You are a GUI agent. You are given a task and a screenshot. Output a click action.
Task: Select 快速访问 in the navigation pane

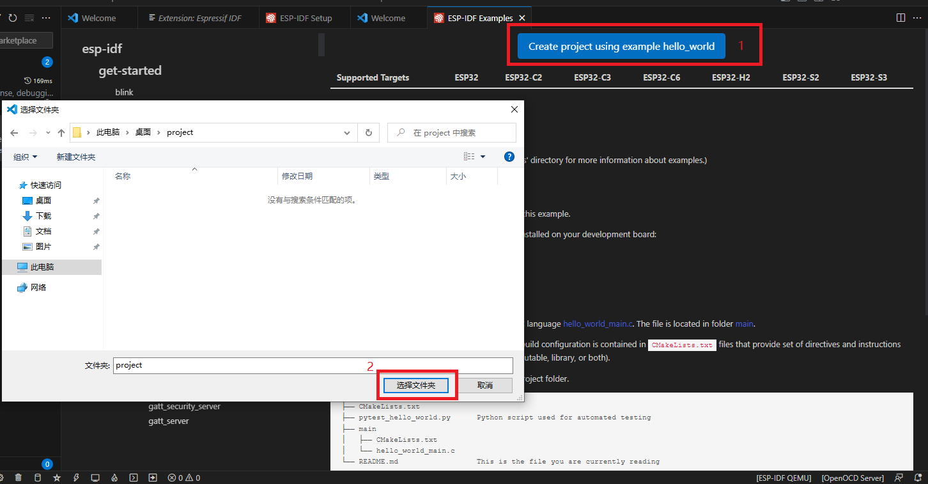[46, 185]
